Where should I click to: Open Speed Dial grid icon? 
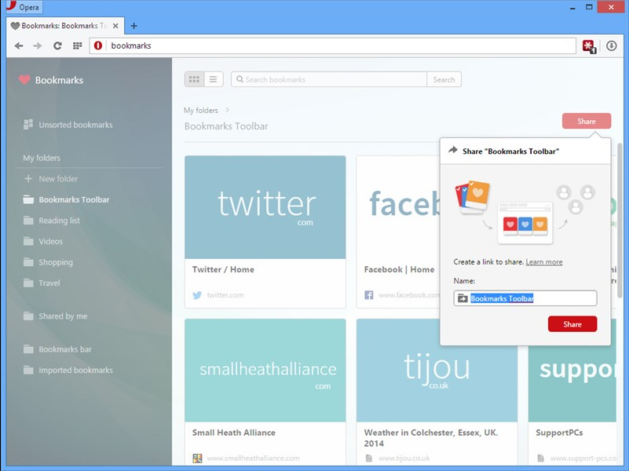[x=77, y=46]
